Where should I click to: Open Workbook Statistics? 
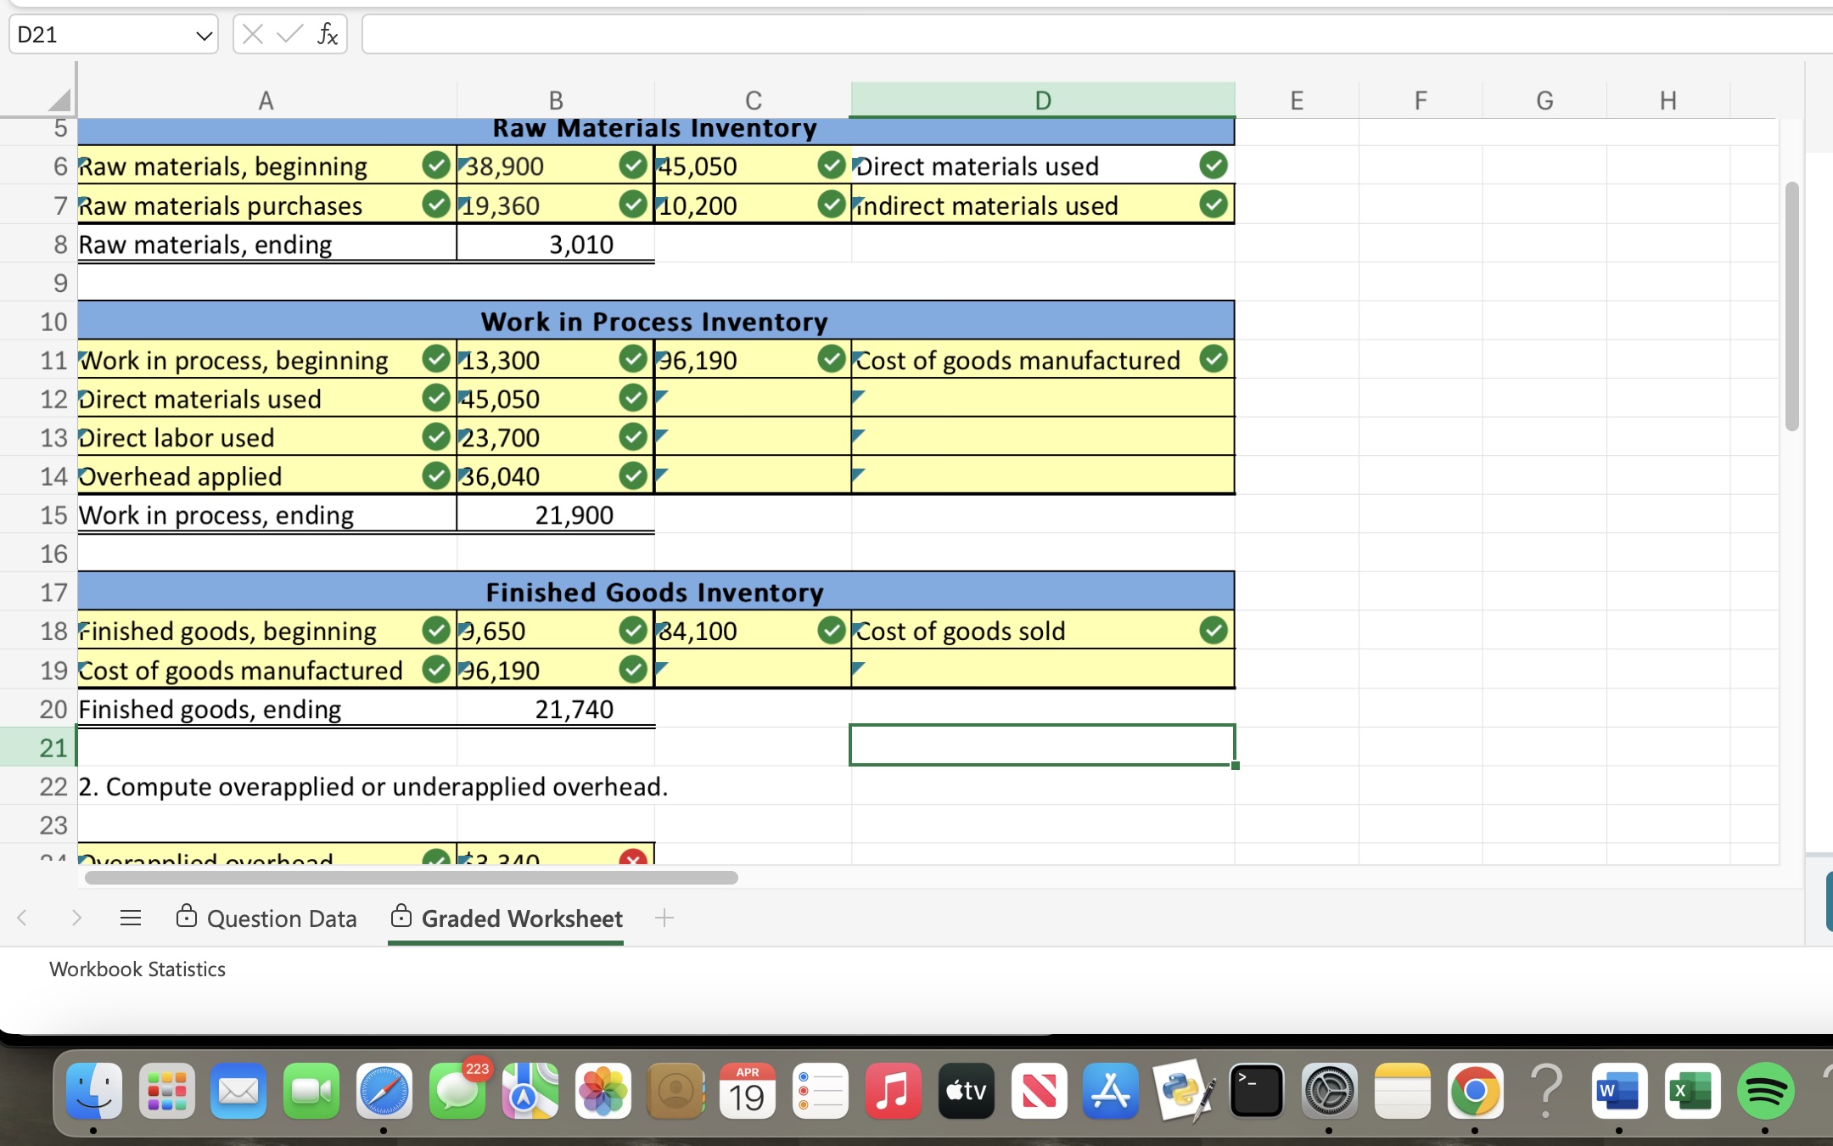137,969
